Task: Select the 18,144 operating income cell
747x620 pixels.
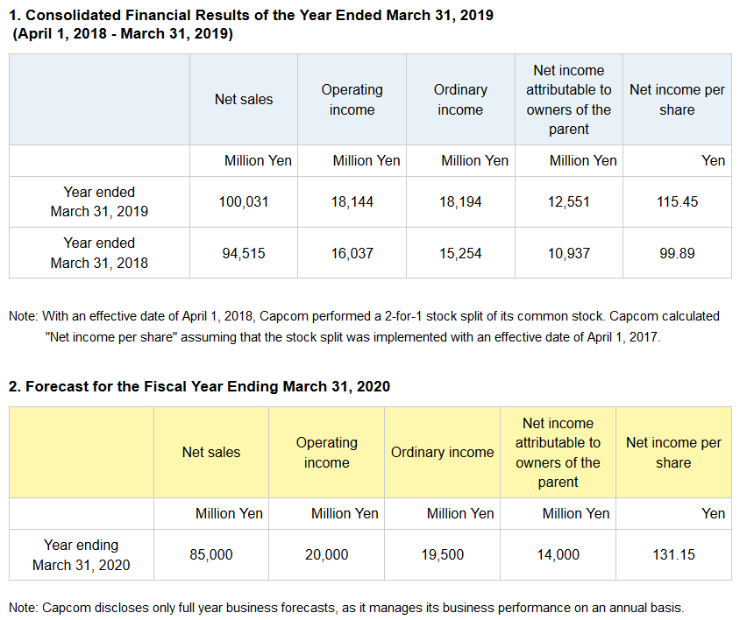Action: pos(352,202)
